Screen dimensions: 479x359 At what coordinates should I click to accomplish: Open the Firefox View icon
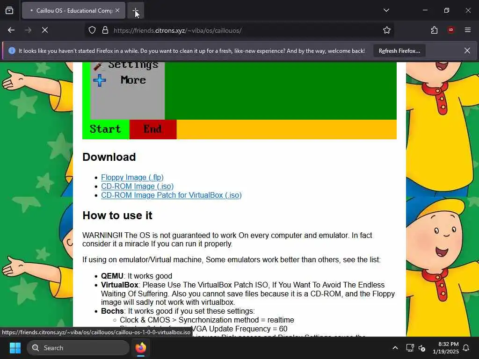[9, 10]
